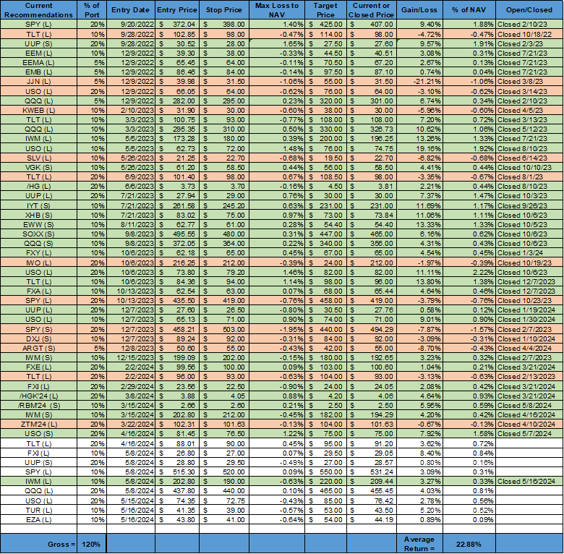Select the '8/11/2023' entry date cell

coord(131,224)
